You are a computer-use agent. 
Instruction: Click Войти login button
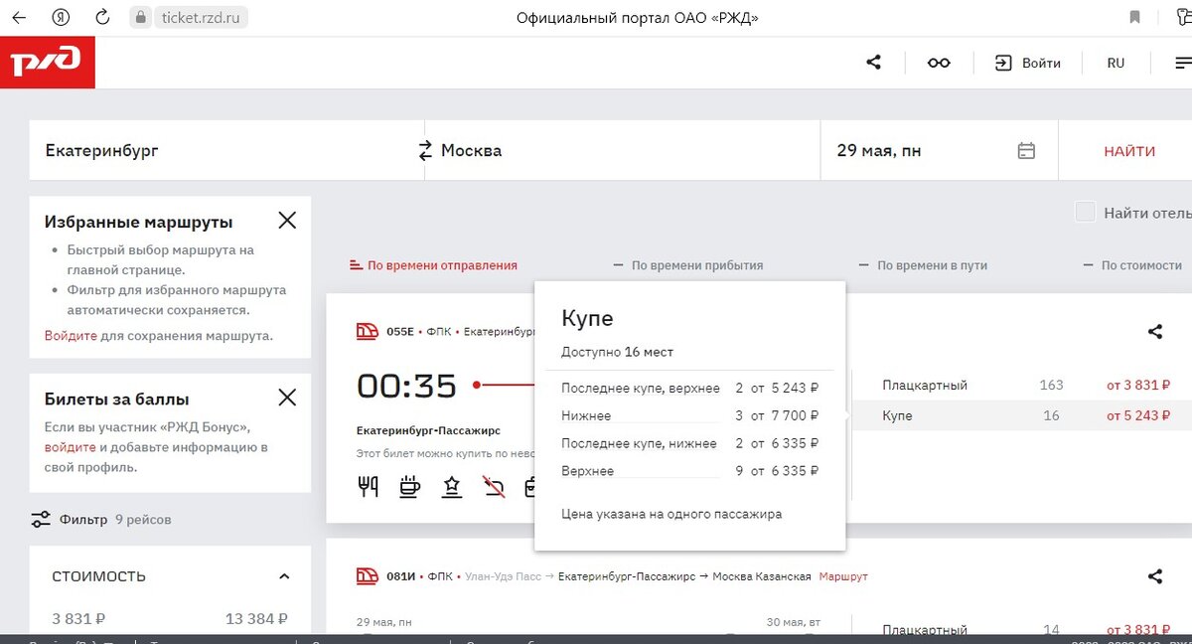coord(1028,63)
